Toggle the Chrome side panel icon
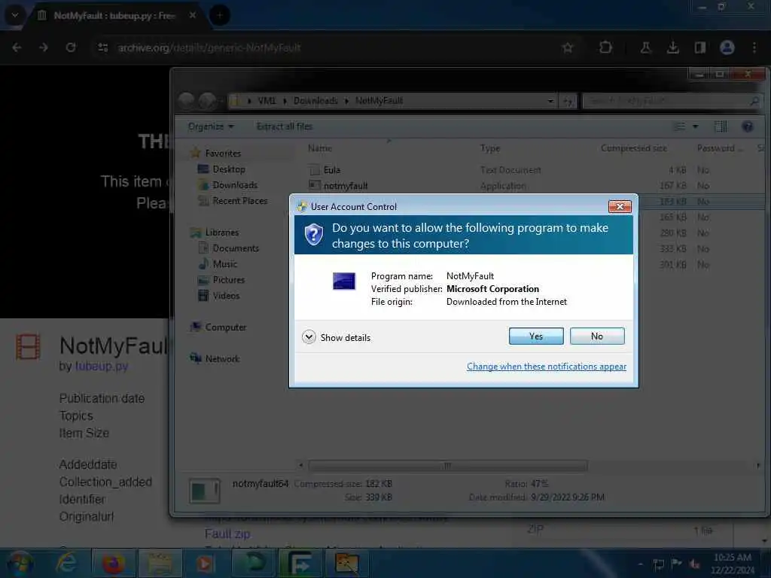771x578 pixels. point(699,47)
